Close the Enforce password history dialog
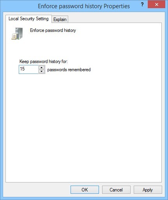Viewport: 168px width, 200px height. point(156,5)
